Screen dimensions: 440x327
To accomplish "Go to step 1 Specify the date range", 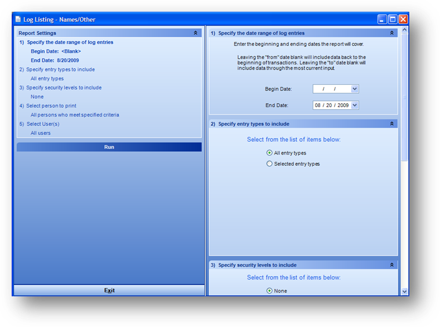I will pyautogui.click(x=66, y=42).
